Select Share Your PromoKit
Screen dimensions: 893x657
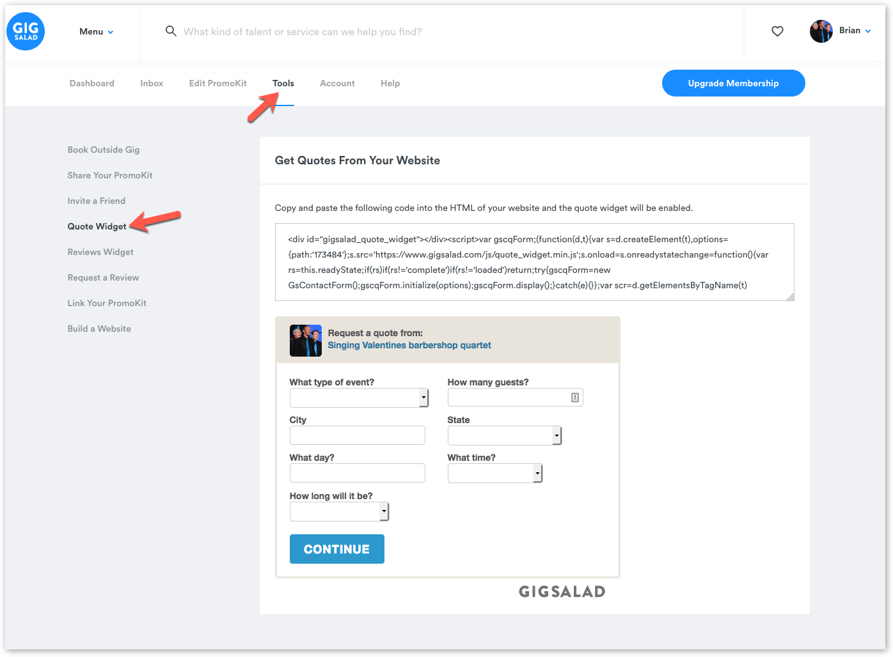pos(110,175)
